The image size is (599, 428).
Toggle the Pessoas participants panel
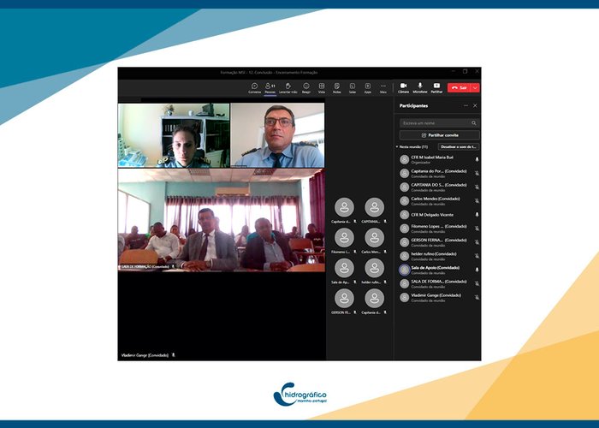[x=270, y=86]
